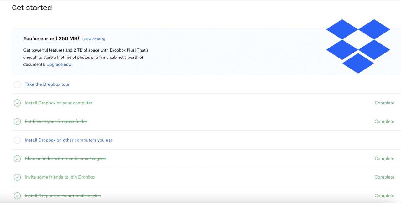This screenshot has height=203, width=401.
Task: Click the Upgrade now link
Action: (59, 64)
